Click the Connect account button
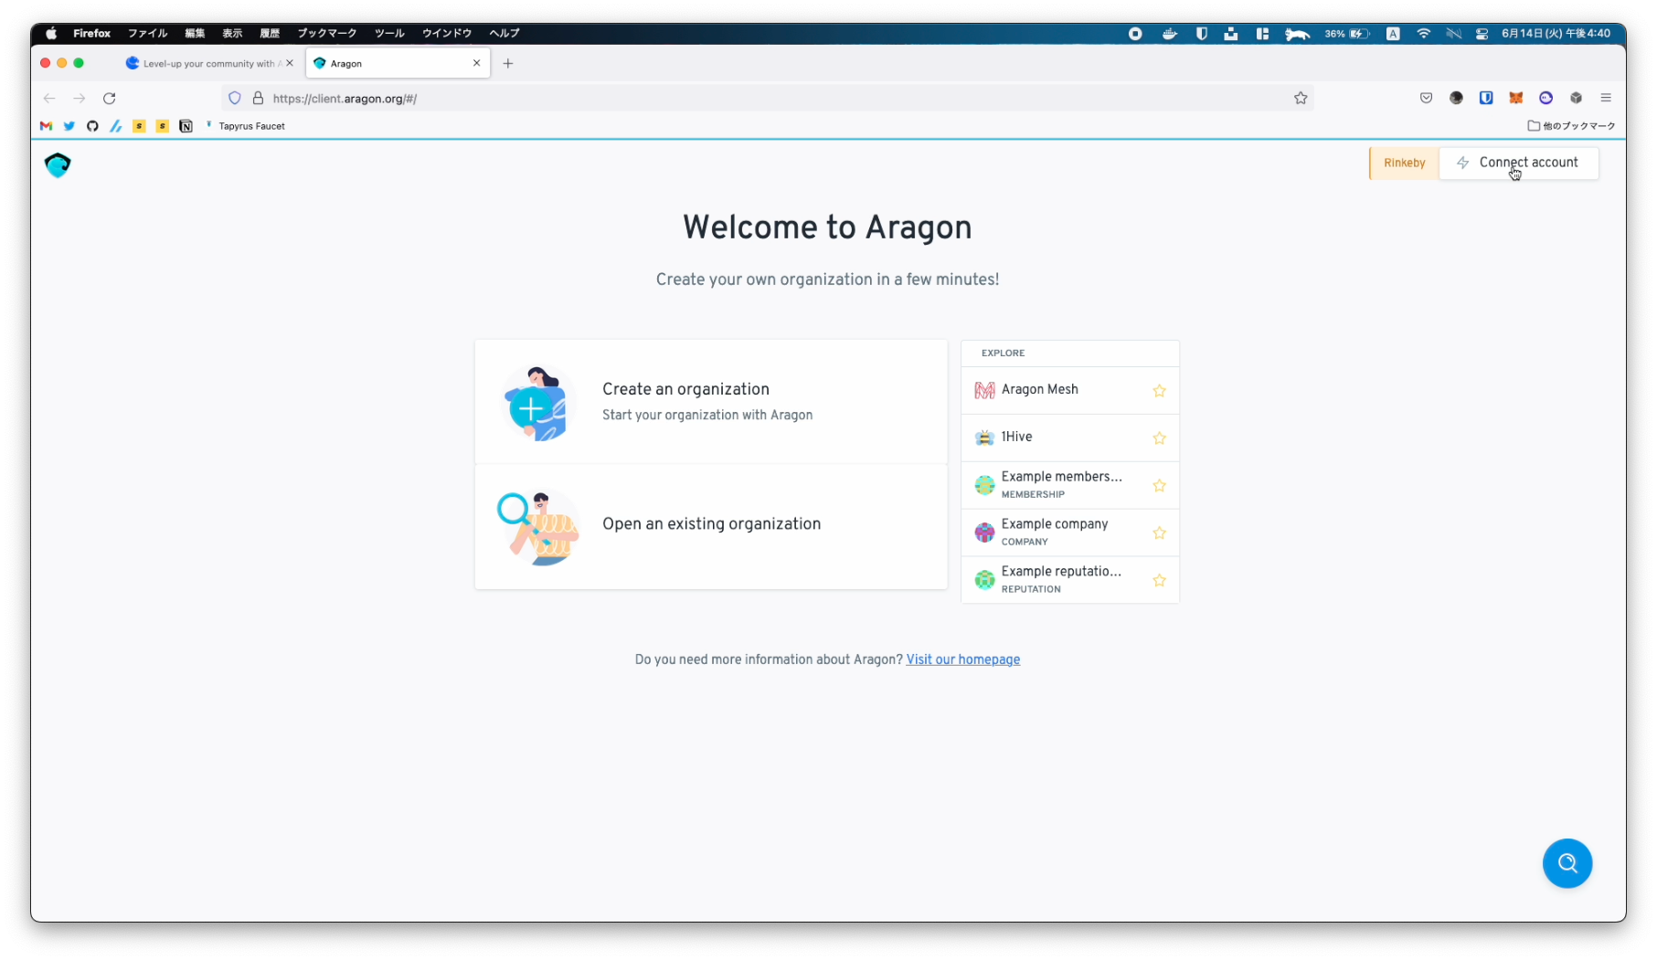 [1518, 163]
